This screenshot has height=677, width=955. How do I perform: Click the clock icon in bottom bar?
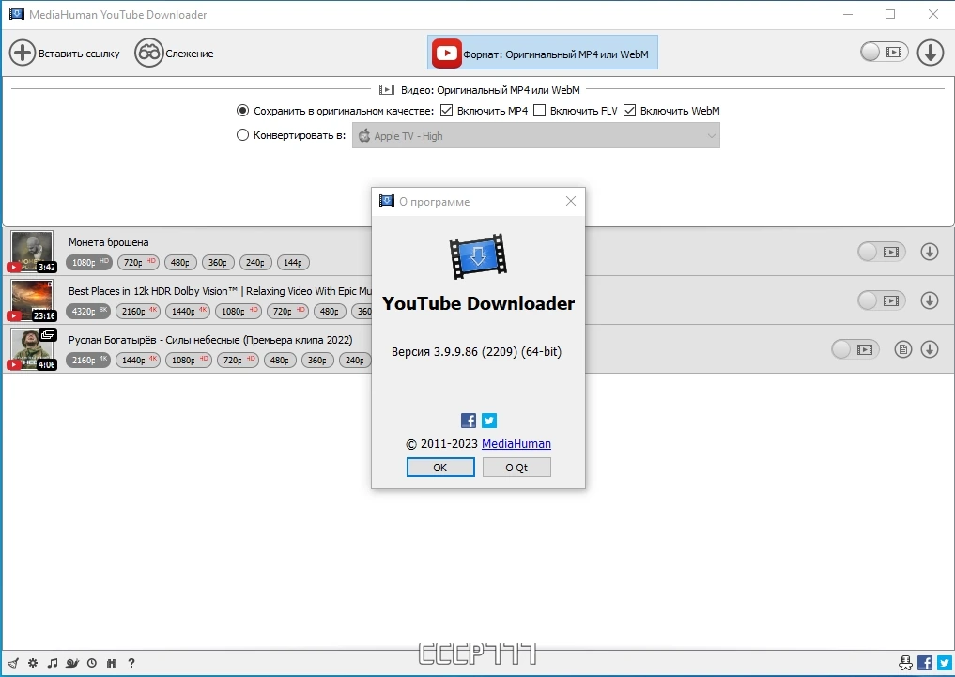(x=92, y=663)
